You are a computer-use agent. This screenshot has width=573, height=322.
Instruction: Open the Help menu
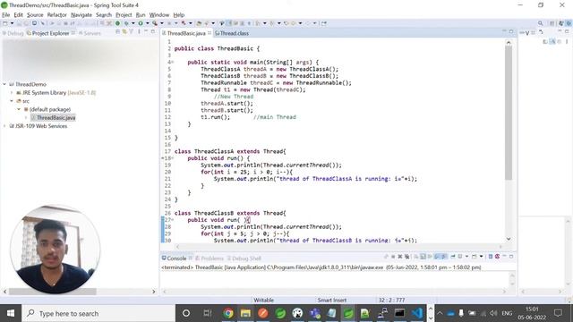point(179,14)
